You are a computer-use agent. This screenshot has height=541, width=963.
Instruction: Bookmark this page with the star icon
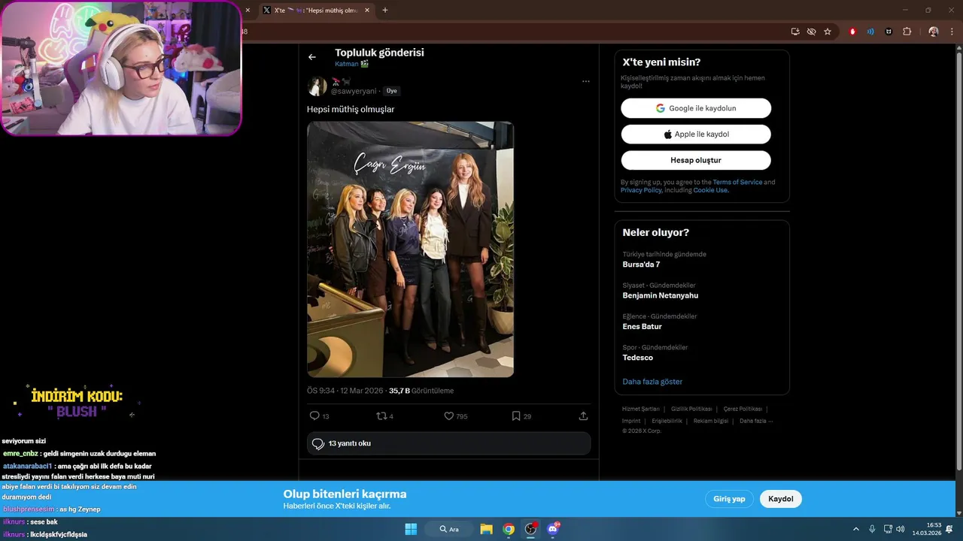[828, 32]
